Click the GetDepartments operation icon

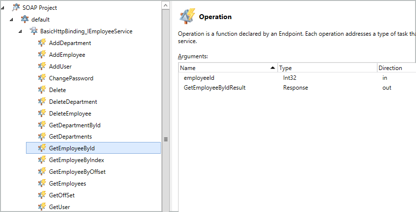pyautogui.click(x=42, y=137)
